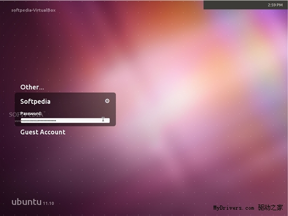Click the softpedia-VirtualBox hostname label
This screenshot has height=216, width=288.
[x=34, y=10]
